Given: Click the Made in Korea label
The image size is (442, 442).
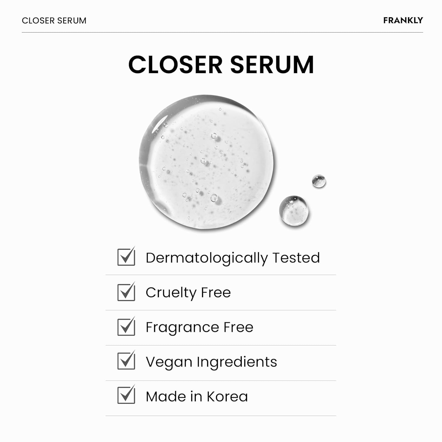Looking at the screenshot, I should tap(197, 397).
